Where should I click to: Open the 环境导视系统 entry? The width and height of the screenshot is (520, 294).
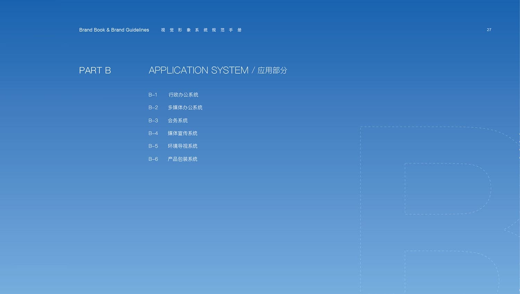[182, 146]
